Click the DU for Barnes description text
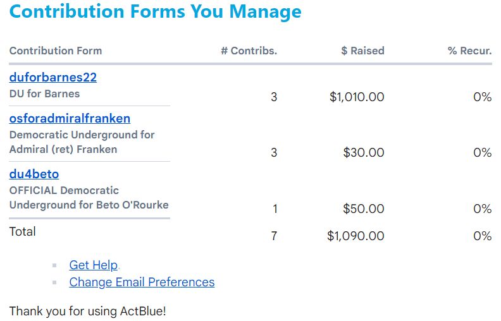Viewport: 501px width, 321px height. click(x=44, y=94)
